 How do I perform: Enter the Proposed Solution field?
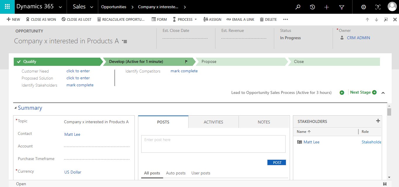pos(78,78)
